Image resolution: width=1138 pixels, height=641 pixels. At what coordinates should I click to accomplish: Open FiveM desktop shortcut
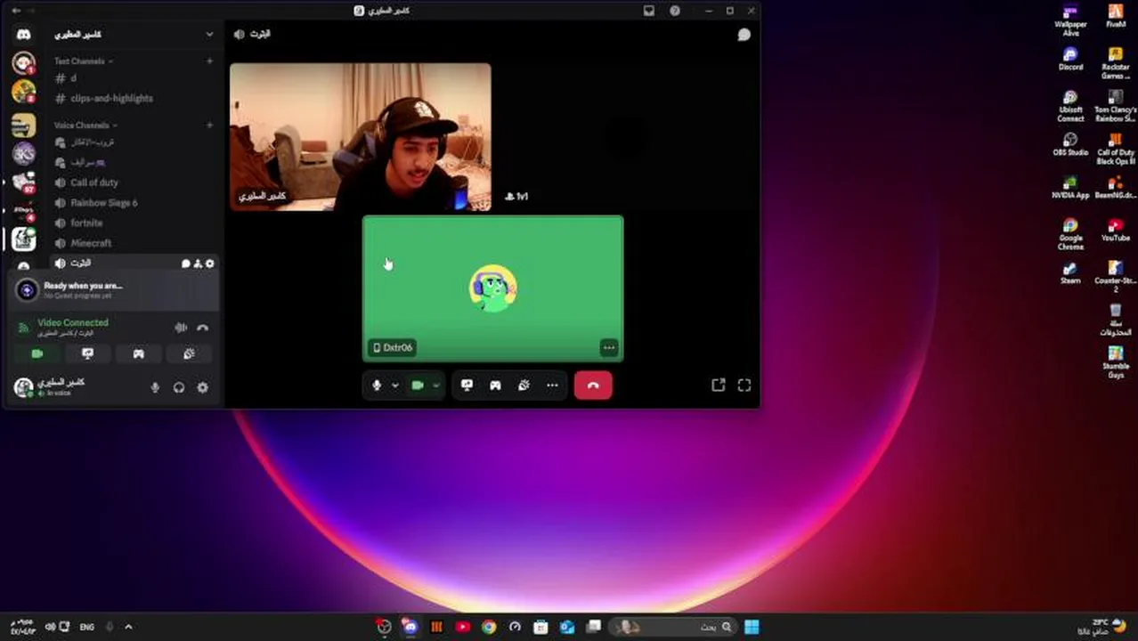pos(1116,16)
